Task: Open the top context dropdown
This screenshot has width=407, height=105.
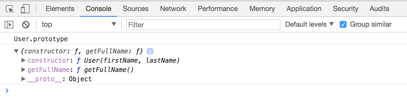Action: click(x=79, y=24)
